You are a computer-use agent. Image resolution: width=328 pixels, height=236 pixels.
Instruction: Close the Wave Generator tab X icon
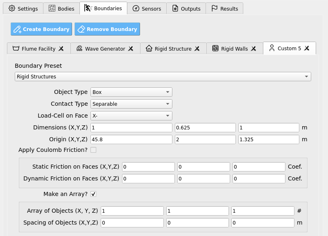click(x=131, y=49)
